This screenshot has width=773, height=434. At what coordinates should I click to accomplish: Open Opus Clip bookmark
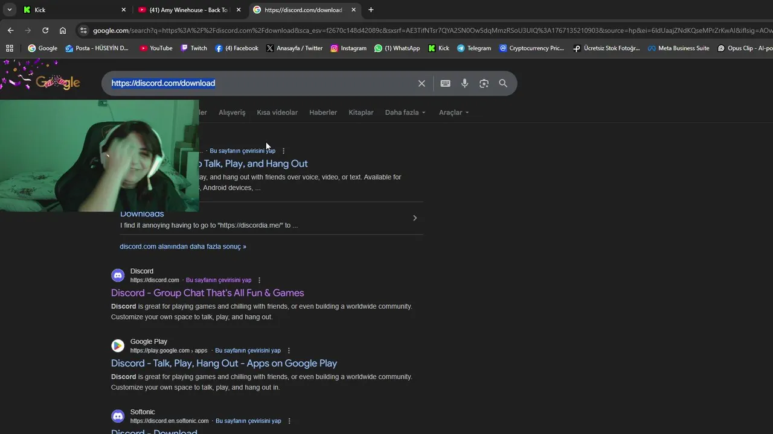745,48
